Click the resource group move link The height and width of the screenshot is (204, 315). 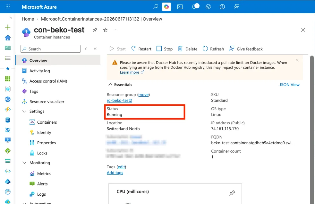(143, 94)
